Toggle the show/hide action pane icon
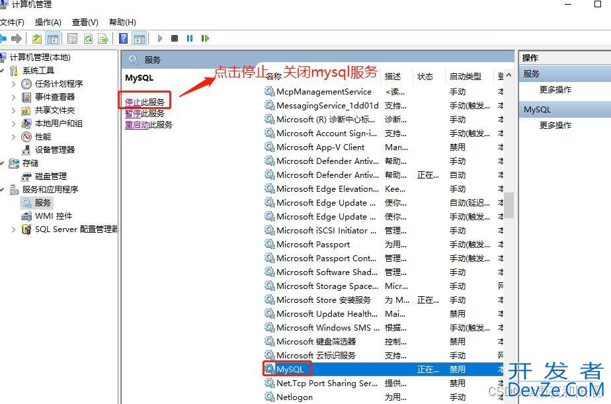 pyautogui.click(x=140, y=38)
